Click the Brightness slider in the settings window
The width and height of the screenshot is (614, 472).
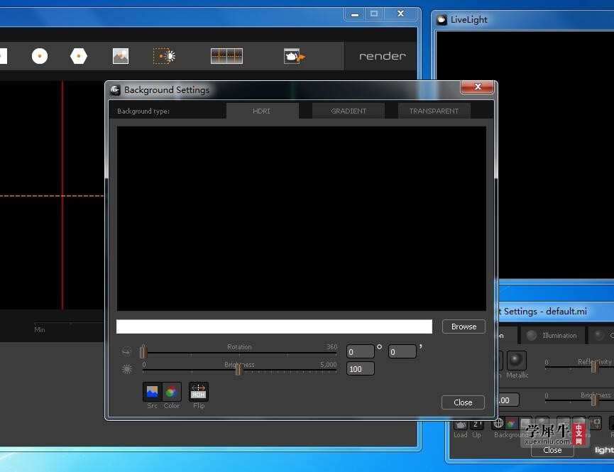[594, 400]
